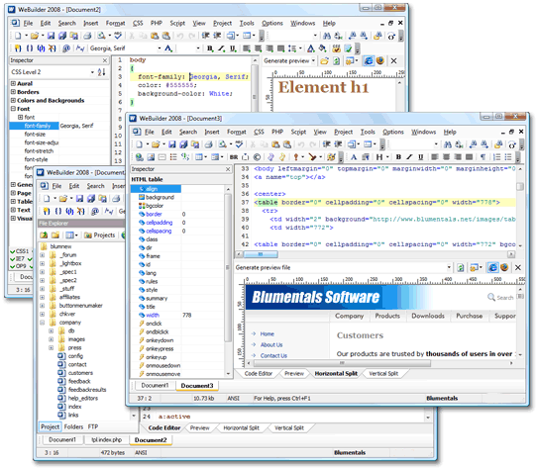Close the HTML table Inspector panel in Document3 window
This screenshot has height=469, width=537.
(x=228, y=169)
